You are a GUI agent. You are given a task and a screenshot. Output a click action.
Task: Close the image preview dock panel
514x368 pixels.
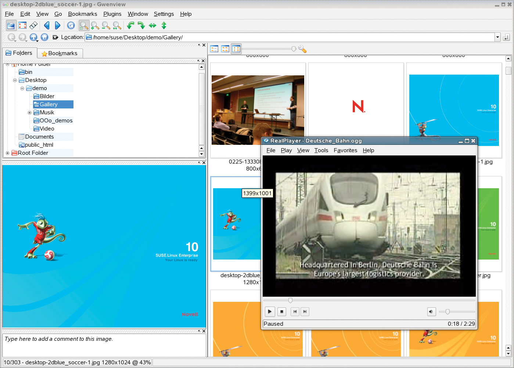[x=203, y=162]
